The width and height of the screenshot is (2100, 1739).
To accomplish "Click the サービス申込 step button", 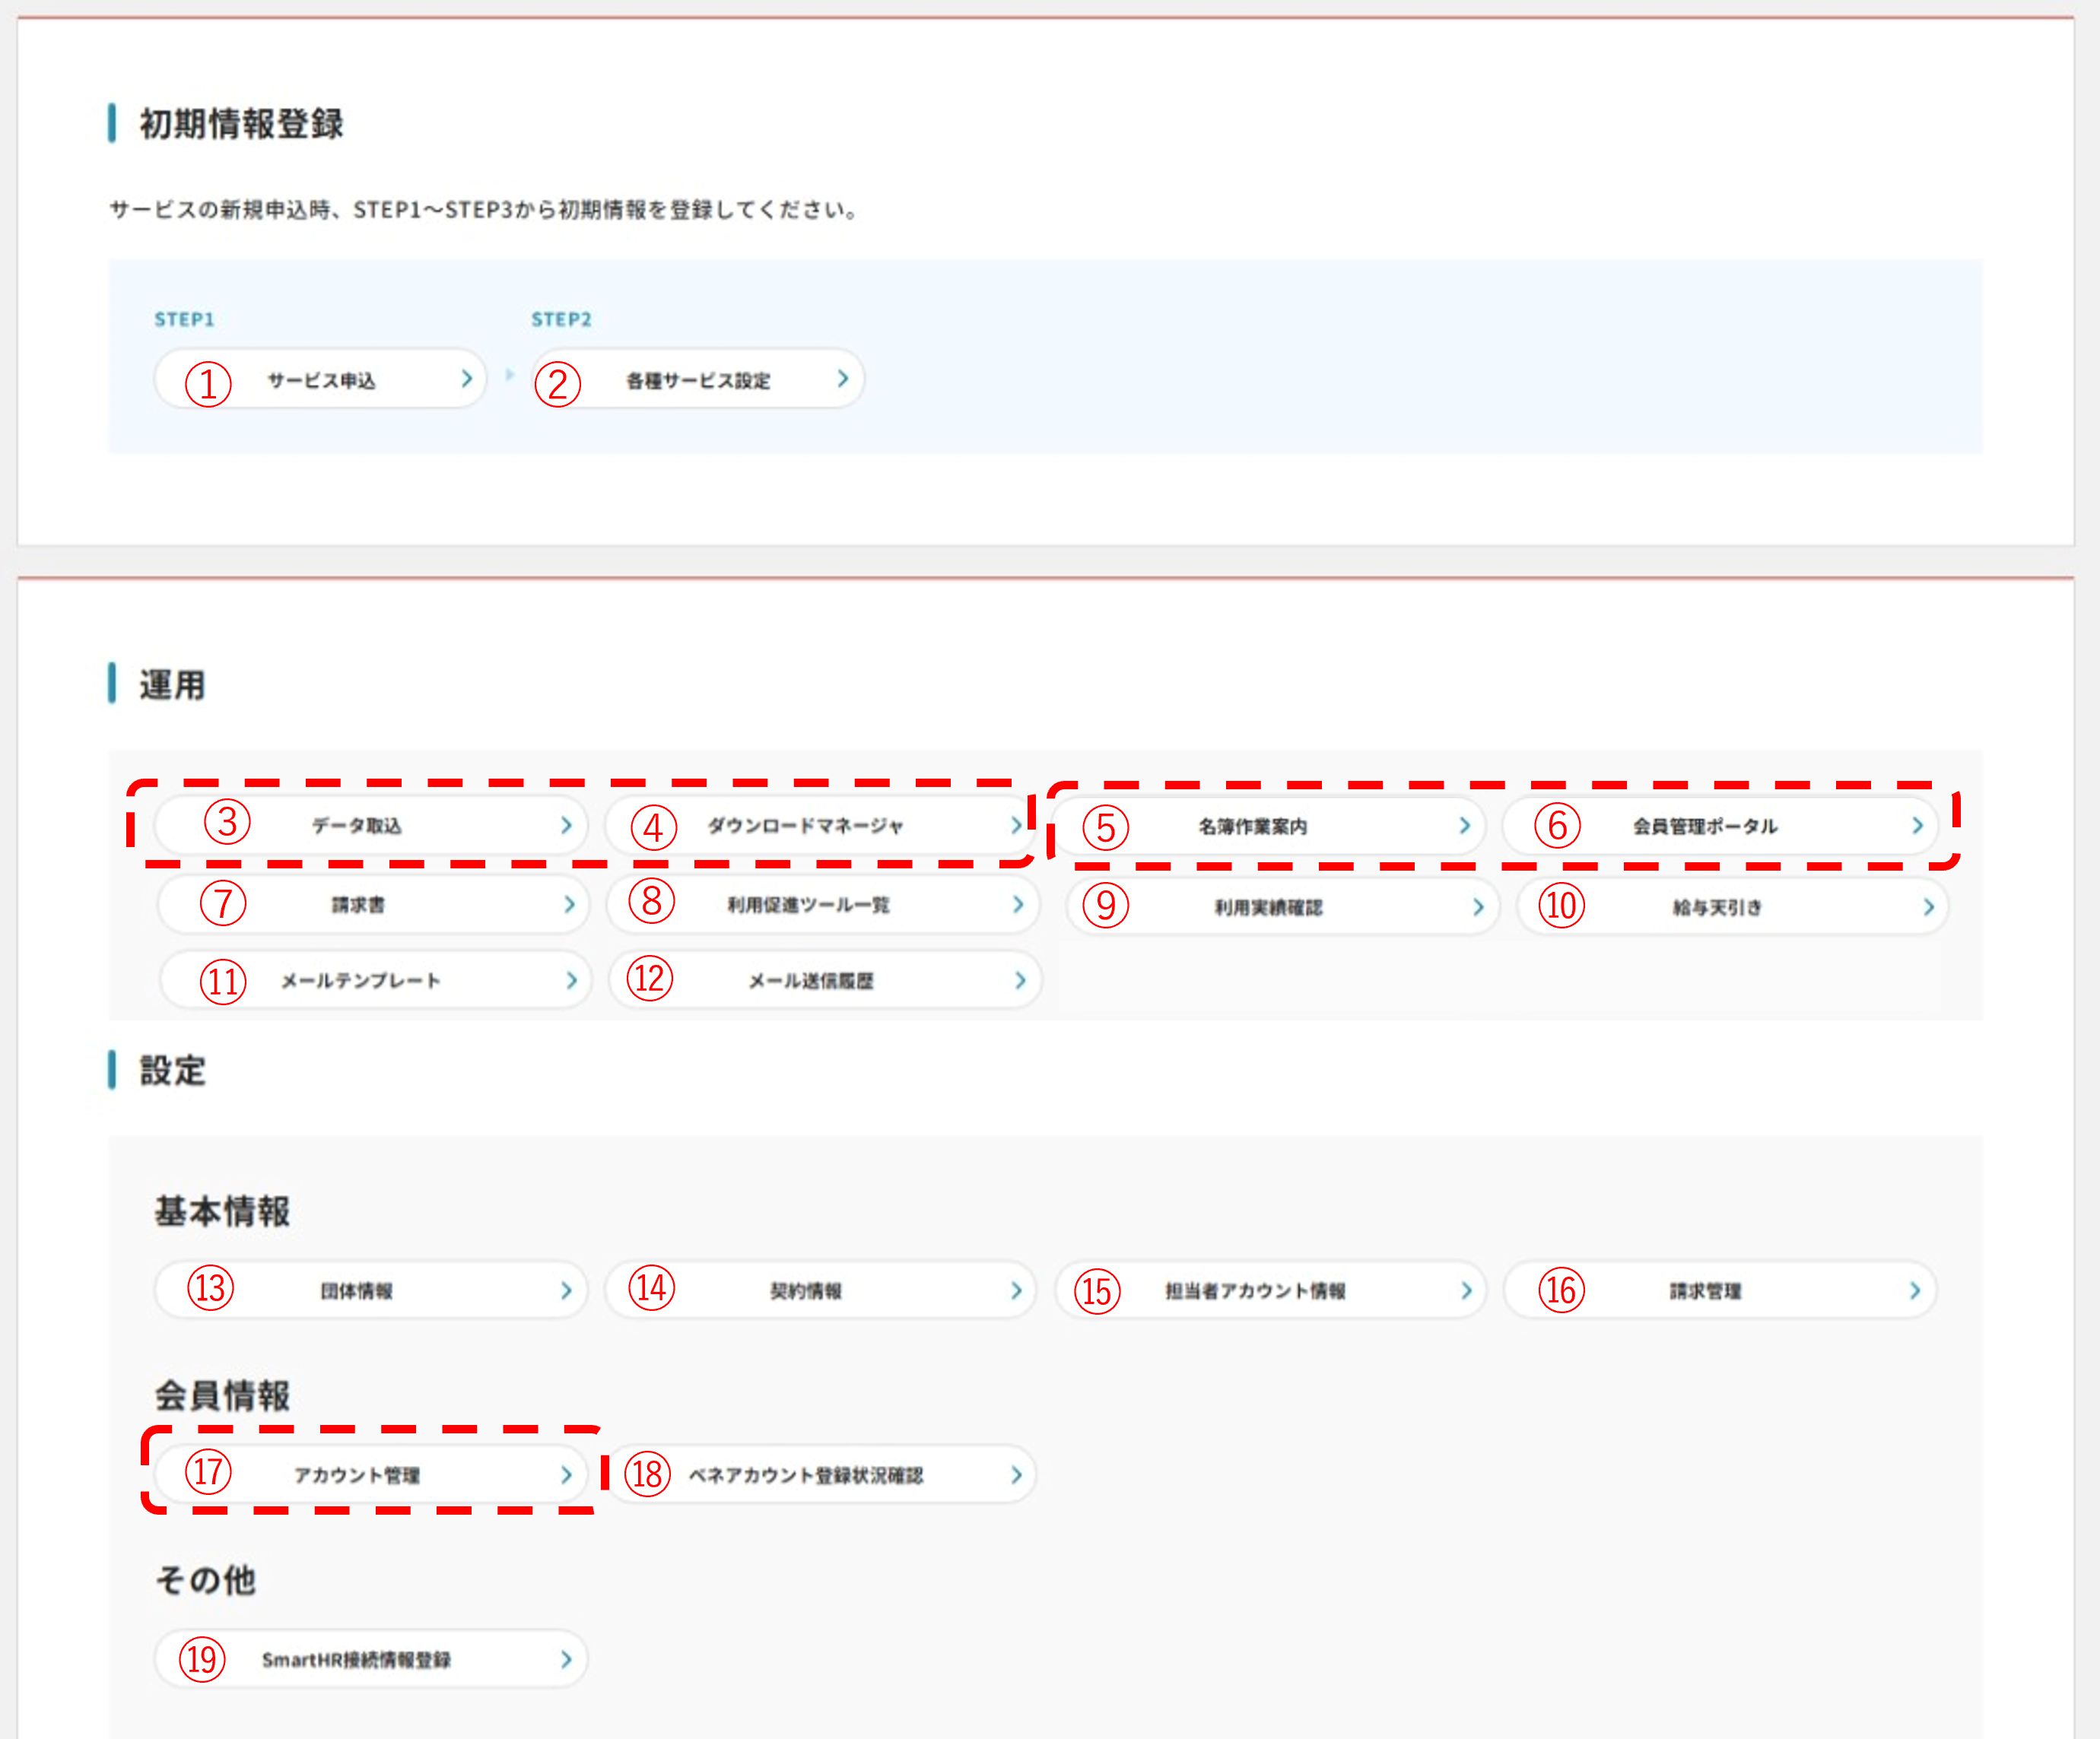I will coord(320,380).
